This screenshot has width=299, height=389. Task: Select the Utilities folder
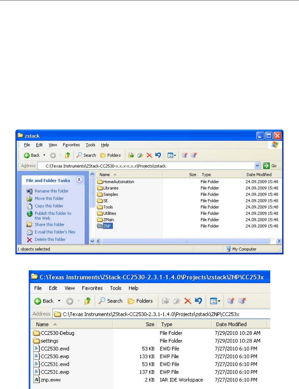click(107, 213)
